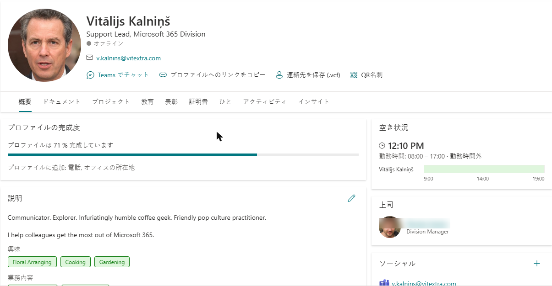Click the sentence about helping colleagues with Microsoft 365
This screenshot has height=286, width=552.
(x=81, y=235)
